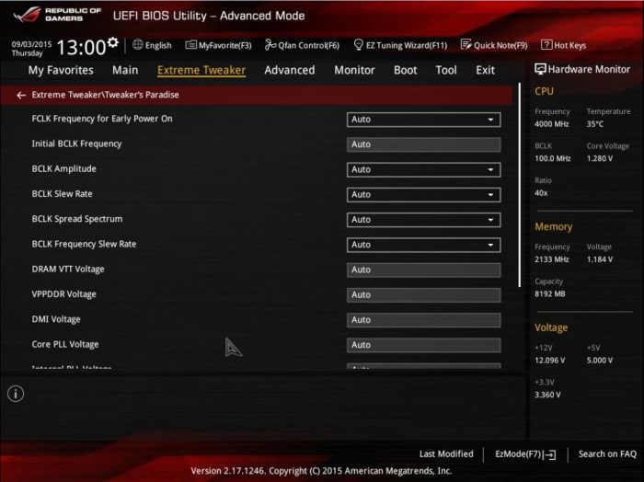The image size is (644, 482).
Task: Select the Core PLL Voltage field
Action: coord(423,345)
